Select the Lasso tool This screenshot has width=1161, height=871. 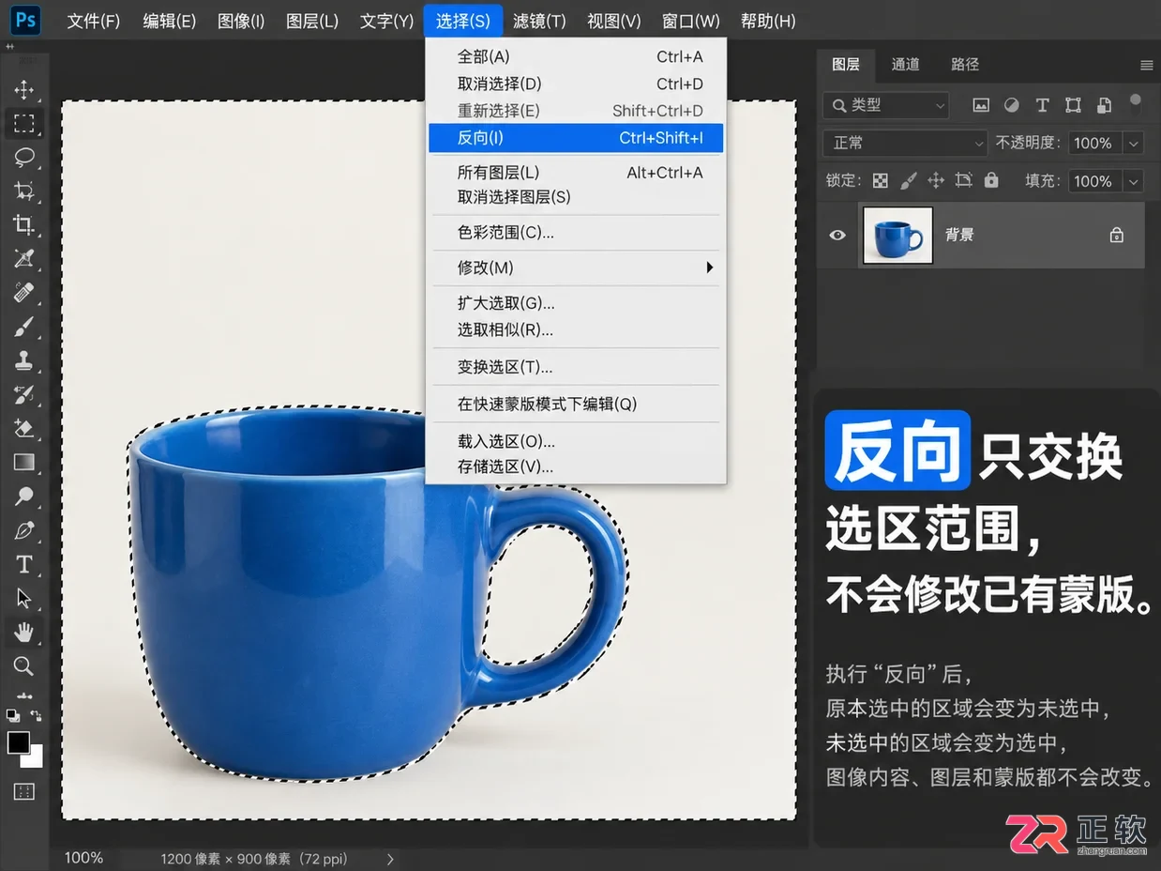tap(24, 157)
